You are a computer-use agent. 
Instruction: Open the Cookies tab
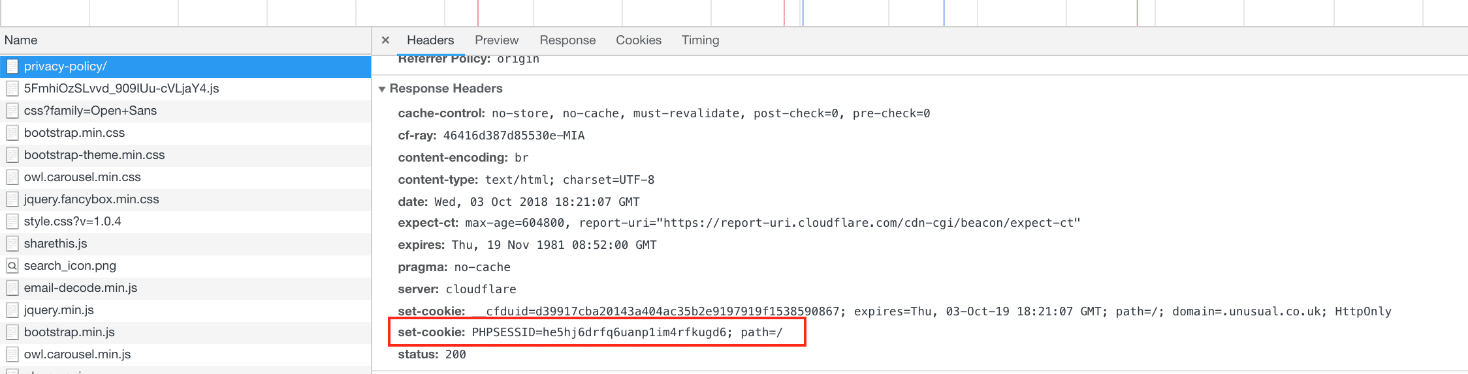638,40
